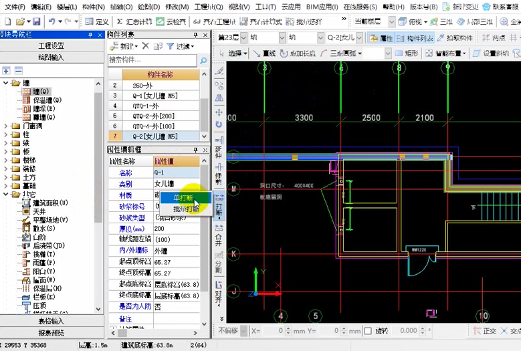Choose 单打断 from the popup menu
Viewport: 521px width, 351px height.
184,198
